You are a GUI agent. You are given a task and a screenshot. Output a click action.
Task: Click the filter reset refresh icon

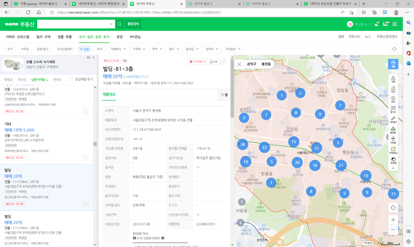(394, 49)
